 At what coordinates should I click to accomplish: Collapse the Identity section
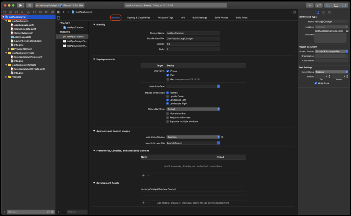pos(94,25)
